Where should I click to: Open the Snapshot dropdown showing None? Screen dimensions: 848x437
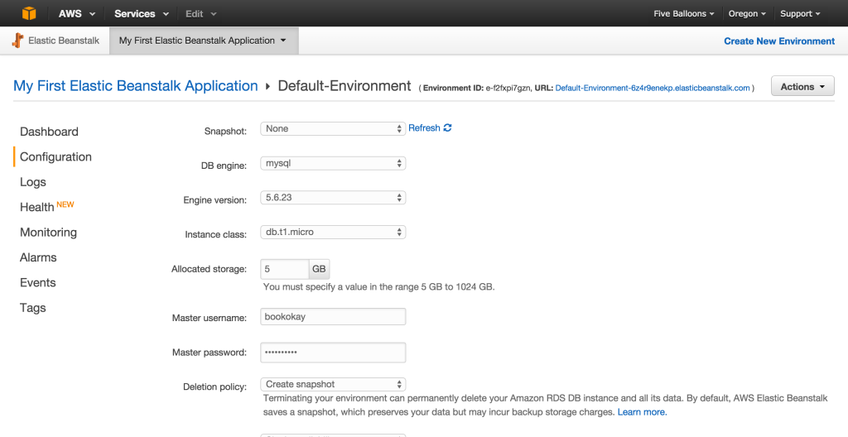(x=333, y=129)
